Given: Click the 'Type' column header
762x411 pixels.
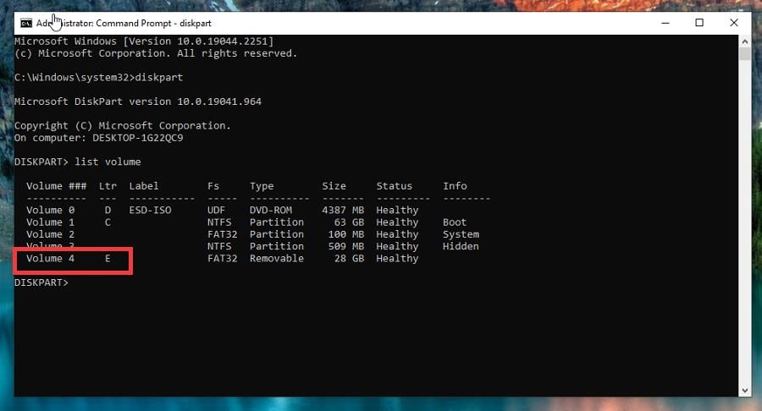Looking at the screenshot, I should pyautogui.click(x=262, y=186).
